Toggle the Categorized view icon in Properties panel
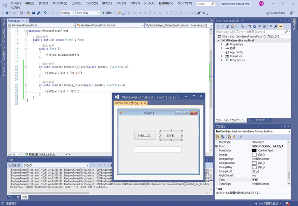The height and width of the screenshot is (206, 298). pyautogui.click(x=218, y=137)
